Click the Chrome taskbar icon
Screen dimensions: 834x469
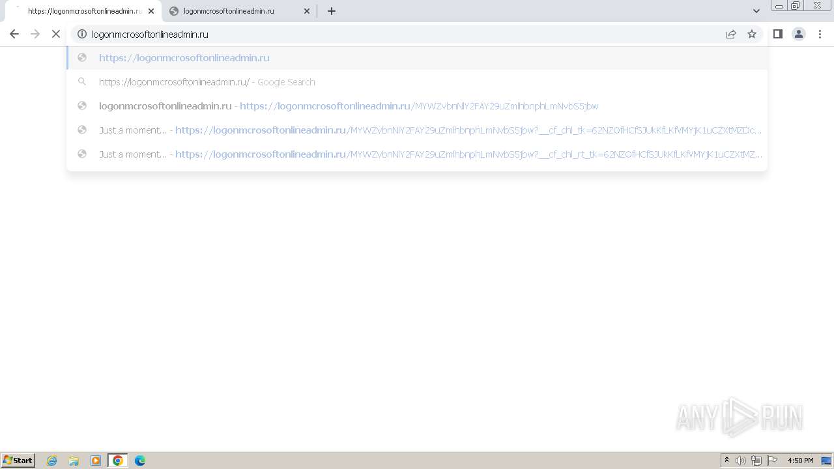tap(118, 461)
